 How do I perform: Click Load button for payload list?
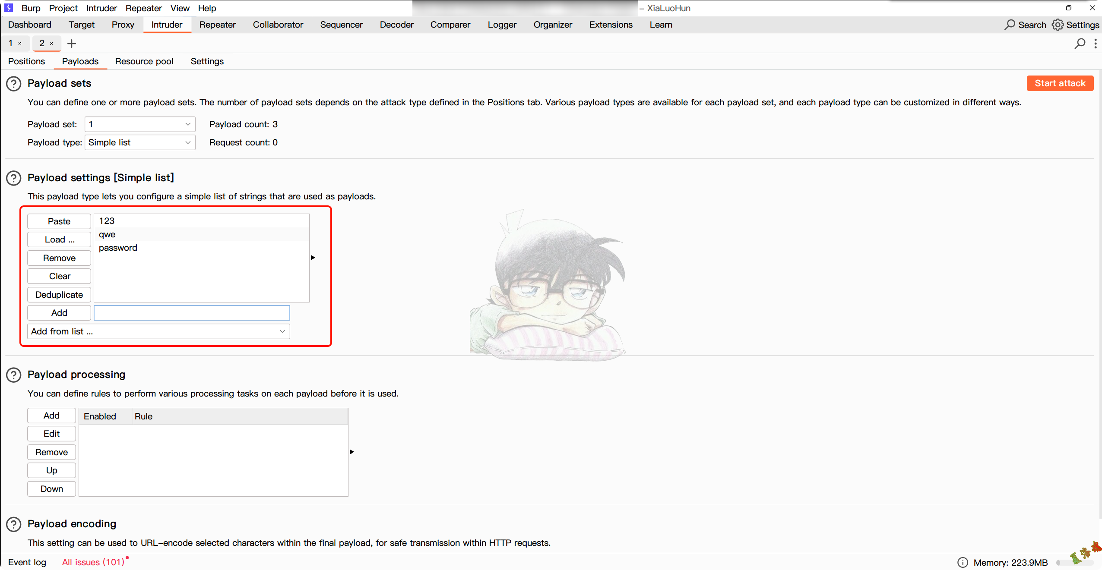click(x=58, y=239)
